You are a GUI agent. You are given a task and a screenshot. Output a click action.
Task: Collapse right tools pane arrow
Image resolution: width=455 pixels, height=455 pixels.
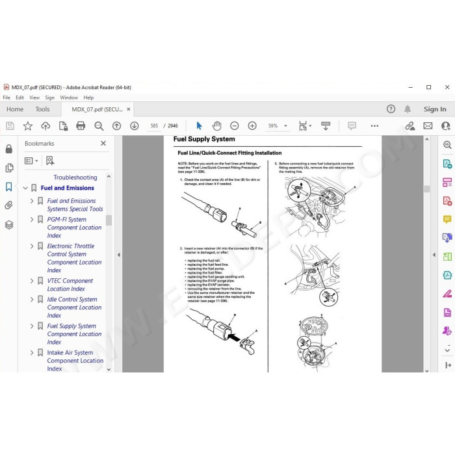[434, 255]
